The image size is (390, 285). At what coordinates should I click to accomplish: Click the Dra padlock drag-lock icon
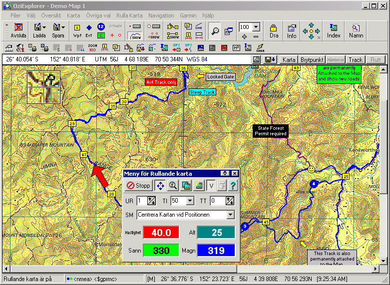coord(274,31)
